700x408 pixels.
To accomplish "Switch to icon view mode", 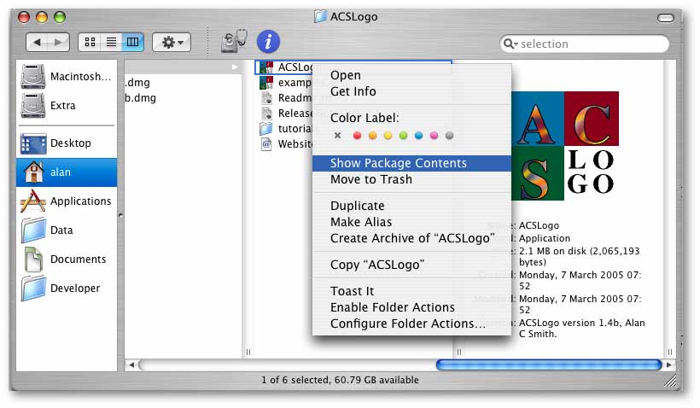I will pyautogui.click(x=89, y=42).
